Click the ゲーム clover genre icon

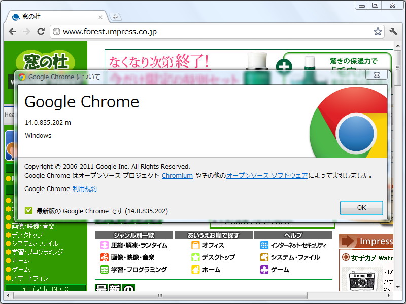[x=264, y=270]
